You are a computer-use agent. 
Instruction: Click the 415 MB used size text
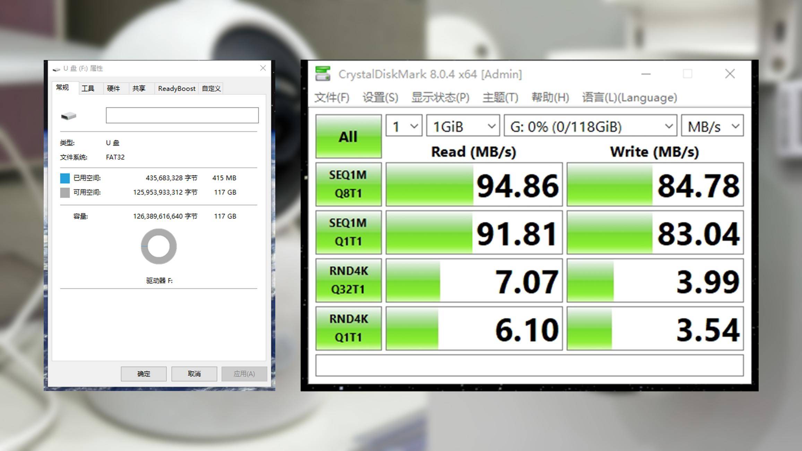(x=224, y=178)
